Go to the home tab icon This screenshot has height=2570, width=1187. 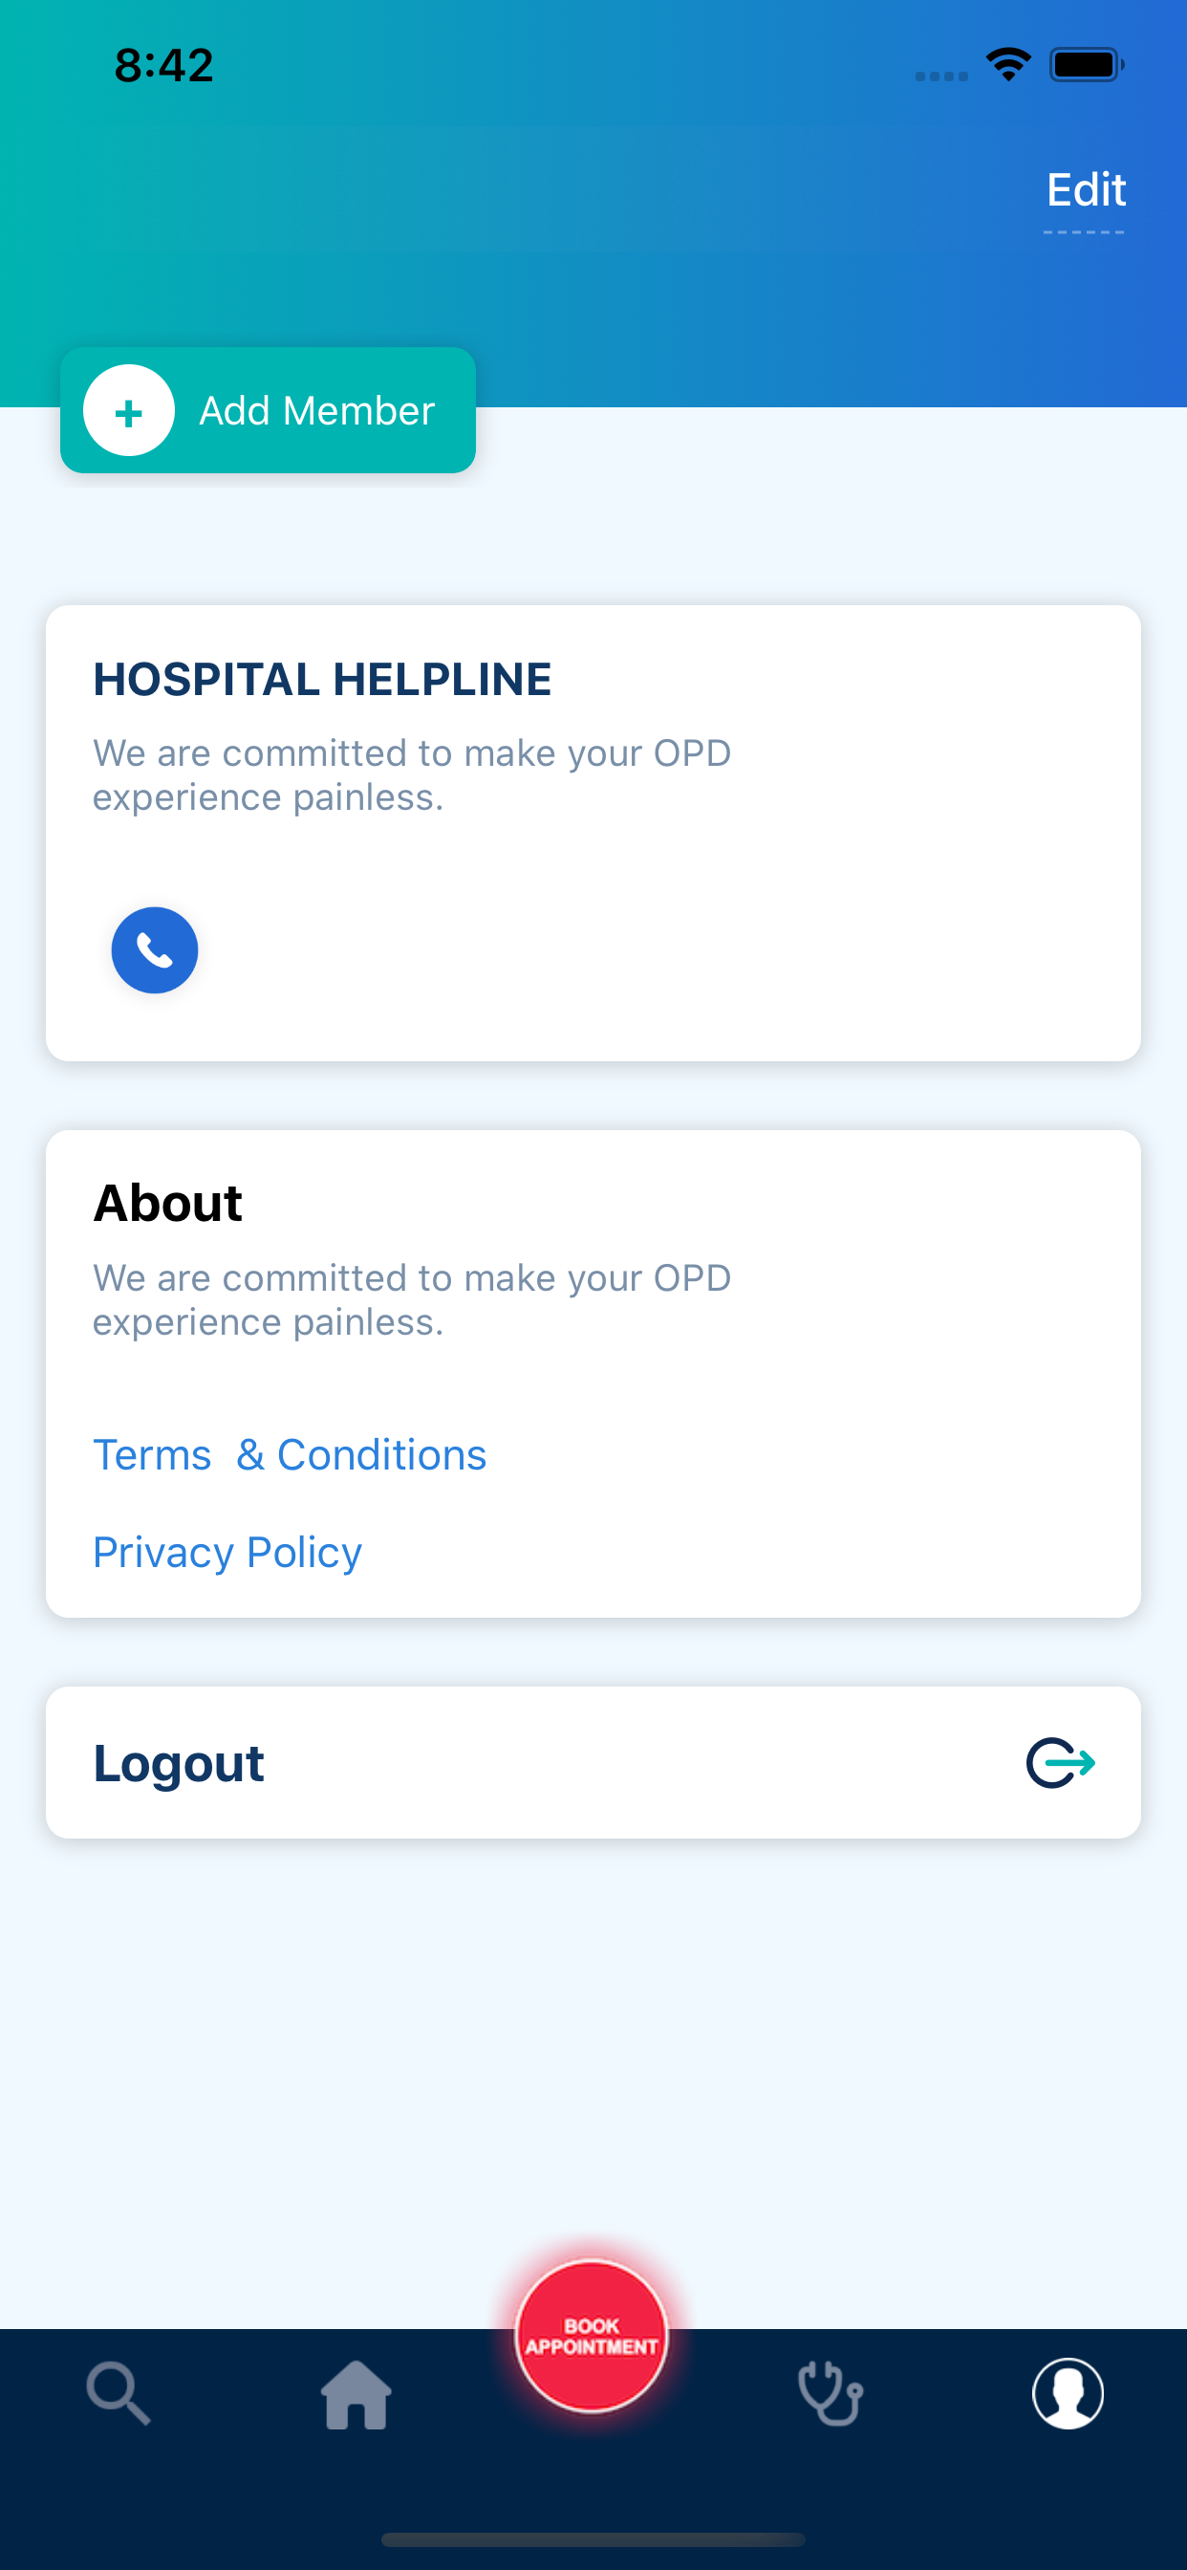tap(356, 2394)
